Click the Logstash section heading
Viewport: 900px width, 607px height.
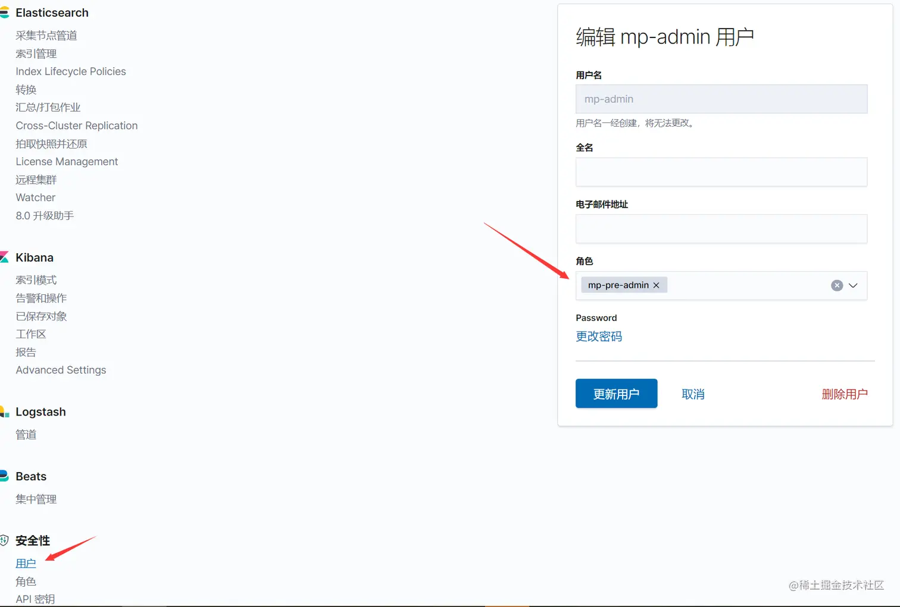point(40,411)
